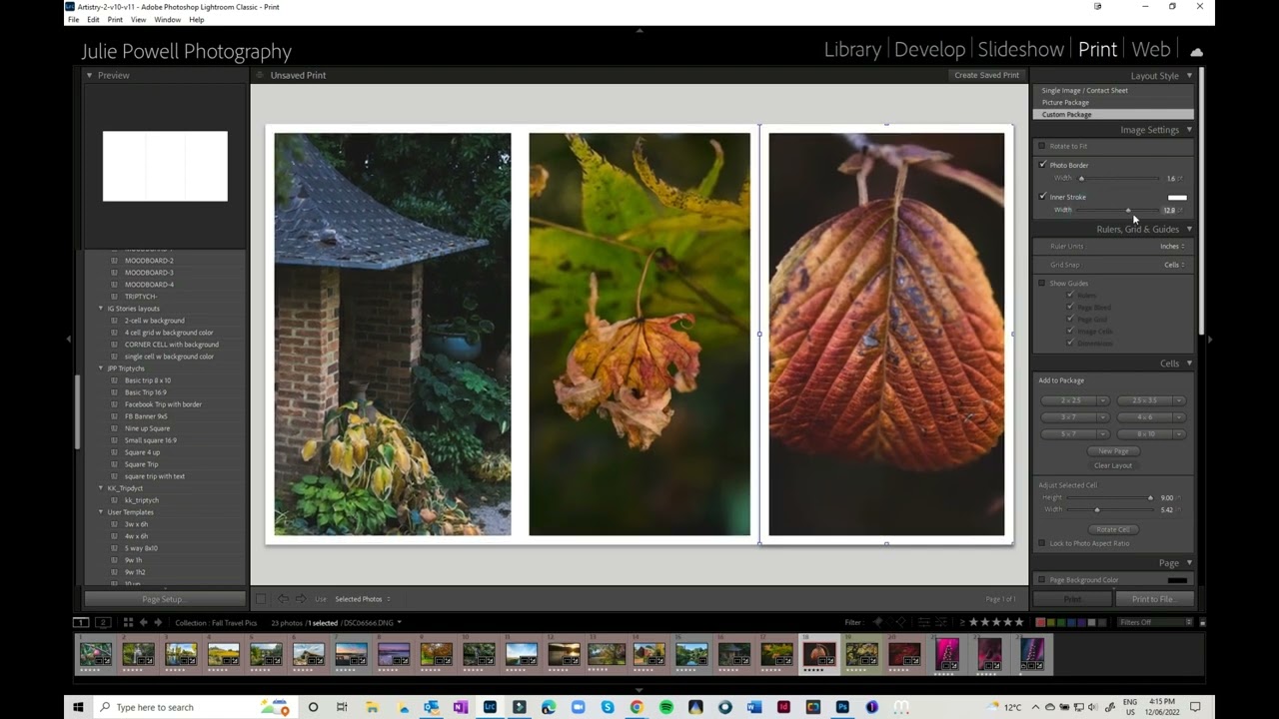Screen dimensions: 1279x719
Task: Switch to main window display 1
Action: pyautogui.click(x=82, y=622)
